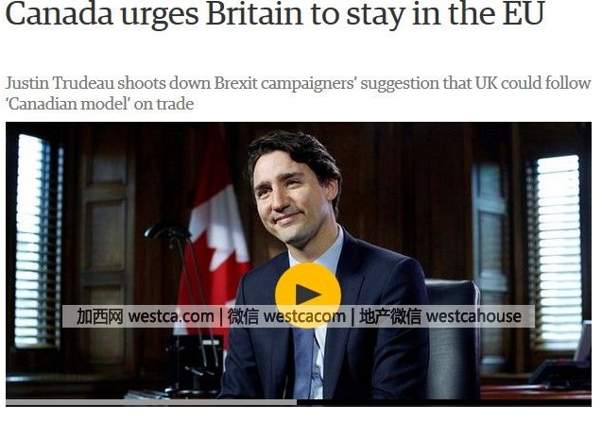Click the 'westcacom' WeChat watermark text
Image resolution: width=602 pixels, height=422 pixels.
304,316
